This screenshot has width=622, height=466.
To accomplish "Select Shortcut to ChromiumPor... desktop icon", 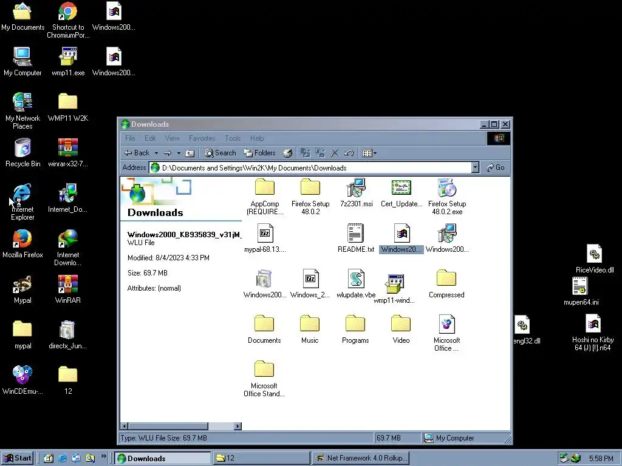I will tap(68, 20).
